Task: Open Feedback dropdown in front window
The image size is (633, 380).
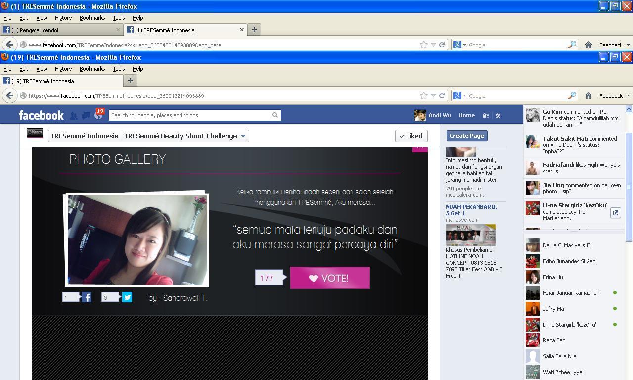Action: (x=614, y=95)
